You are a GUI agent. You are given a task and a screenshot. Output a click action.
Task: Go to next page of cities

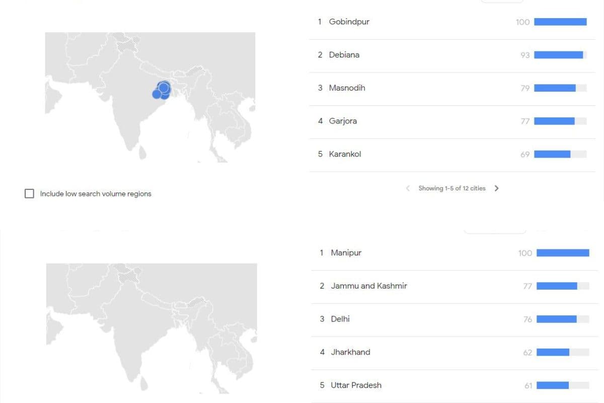pyautogui.click(x=497, y=188)
